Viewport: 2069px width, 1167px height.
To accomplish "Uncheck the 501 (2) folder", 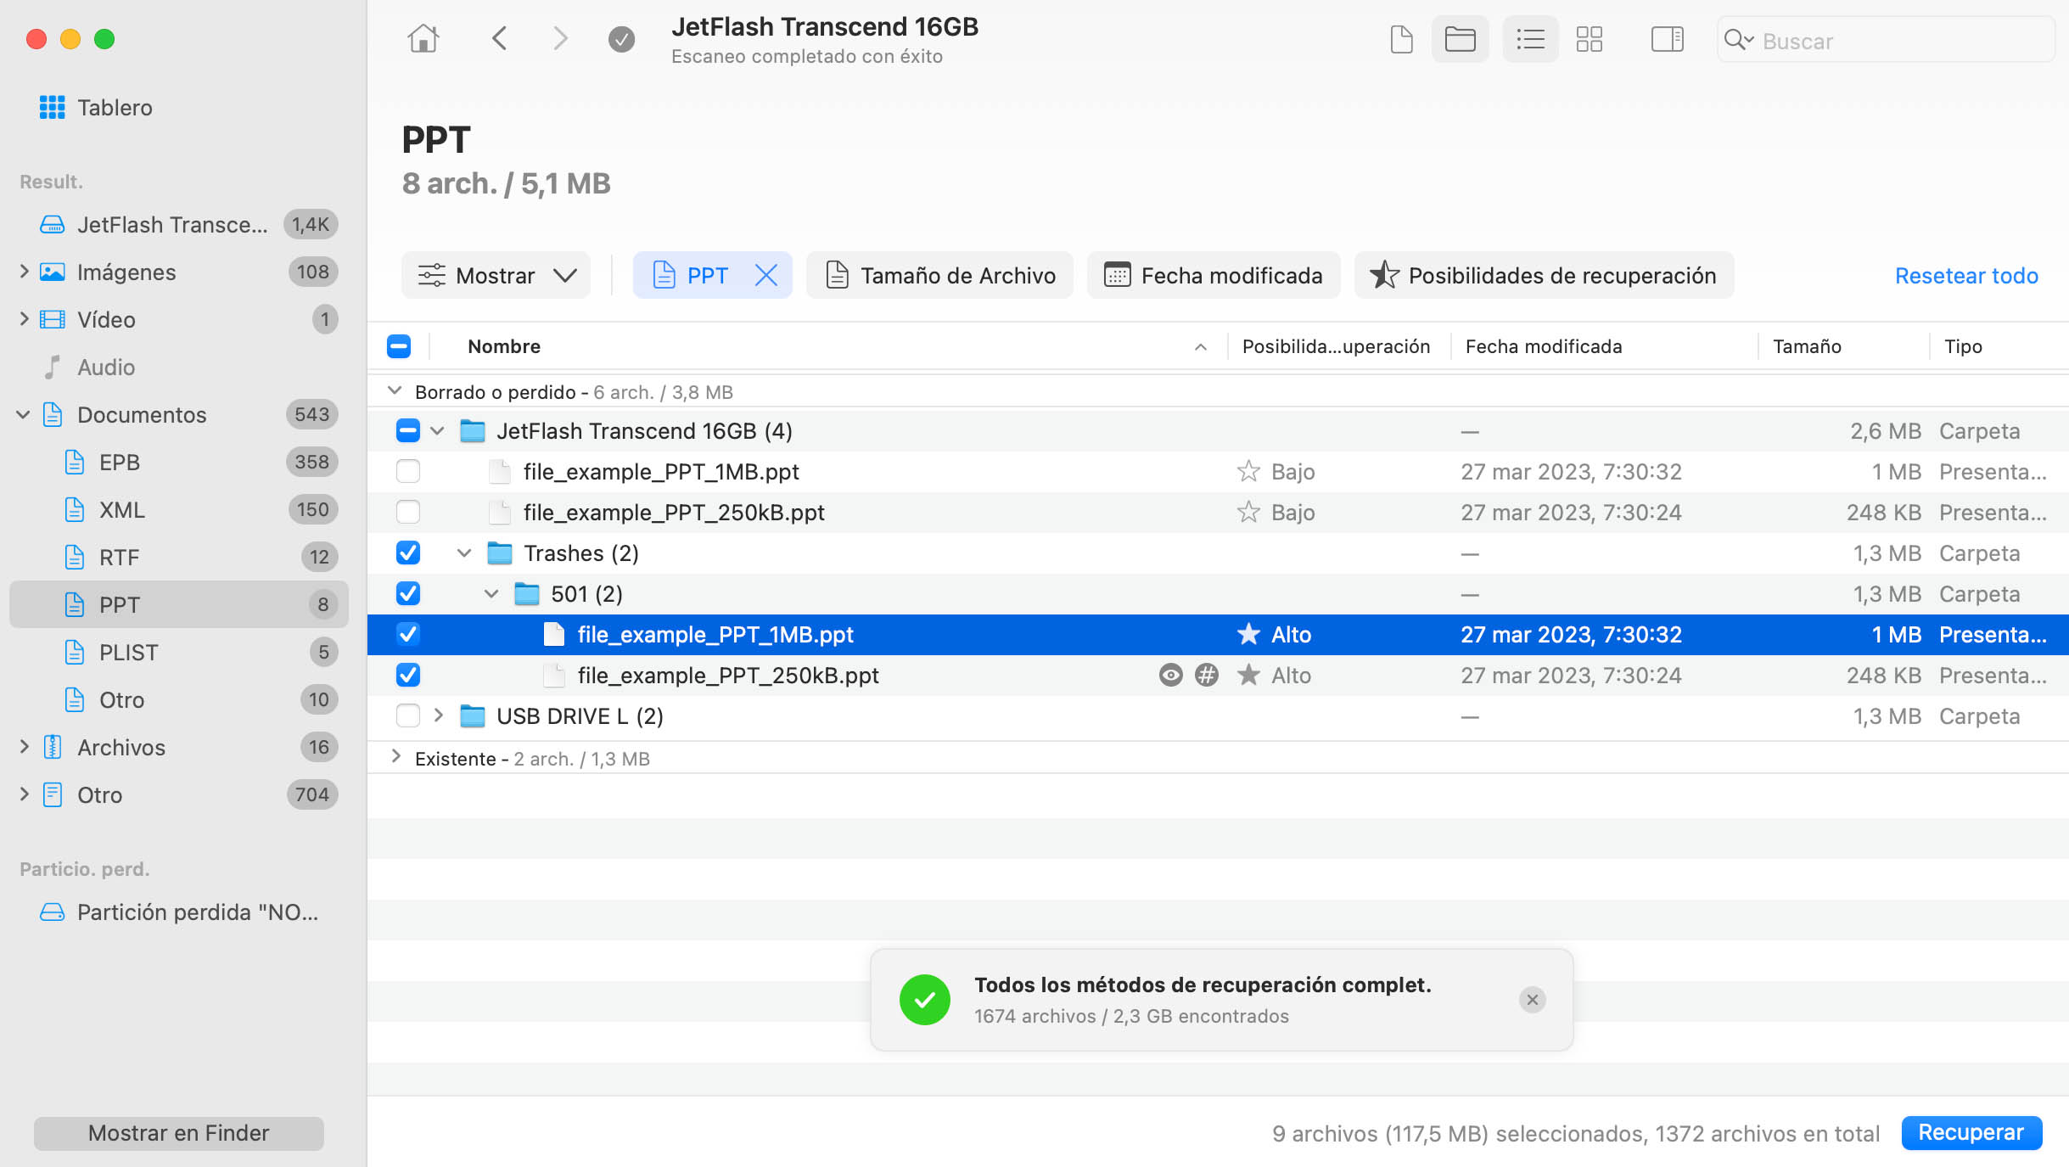I will (x=408, y=594).
